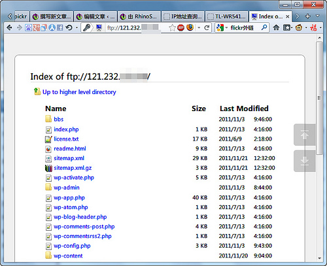Image resolution: width=327 pixels, height=266 pixels.
Task: Click the sitemap.xml.gz archive books icon
Action: click(x=48, y=168)
